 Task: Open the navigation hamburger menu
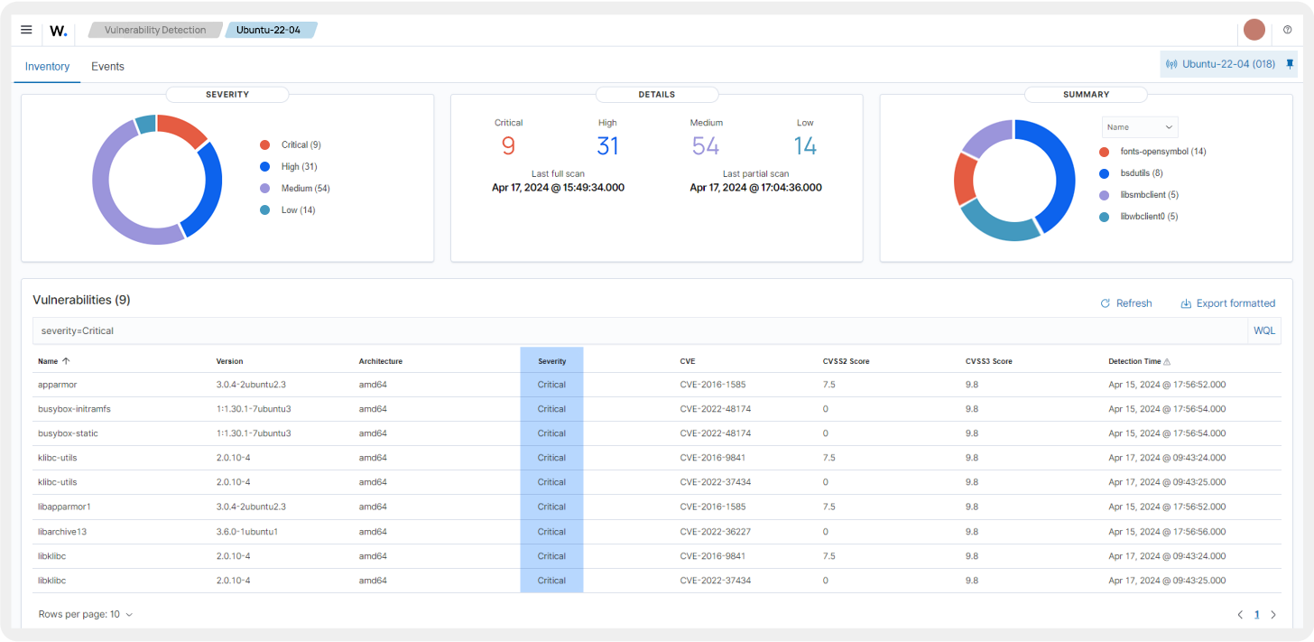click(25, 29)
